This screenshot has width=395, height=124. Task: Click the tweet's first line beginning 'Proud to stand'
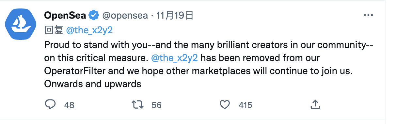(209, 45)
